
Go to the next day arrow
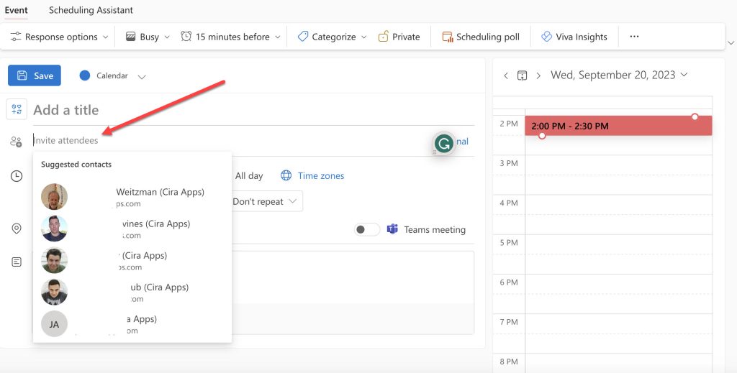tap(538, 75)
